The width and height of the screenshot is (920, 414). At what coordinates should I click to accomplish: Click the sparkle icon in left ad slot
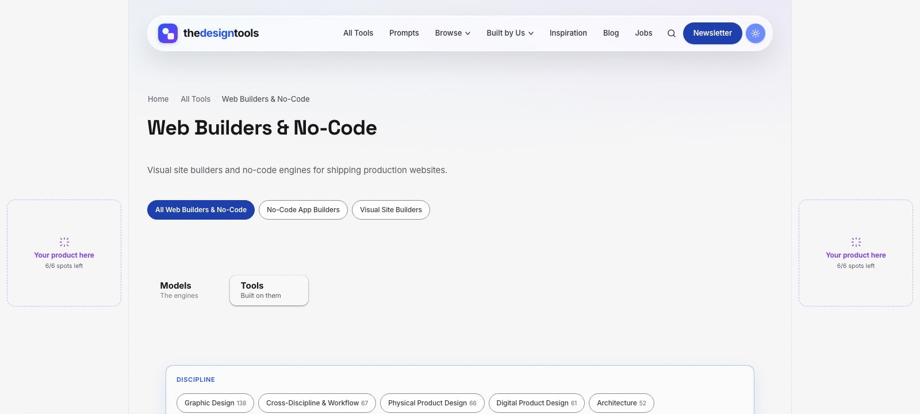pos(64,242)
